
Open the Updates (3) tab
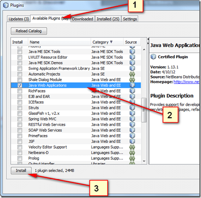coord(19,19)
